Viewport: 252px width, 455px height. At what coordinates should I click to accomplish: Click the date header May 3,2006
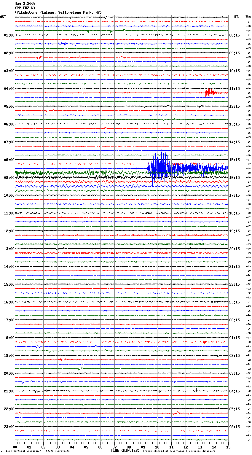click(x=25, y=4)
